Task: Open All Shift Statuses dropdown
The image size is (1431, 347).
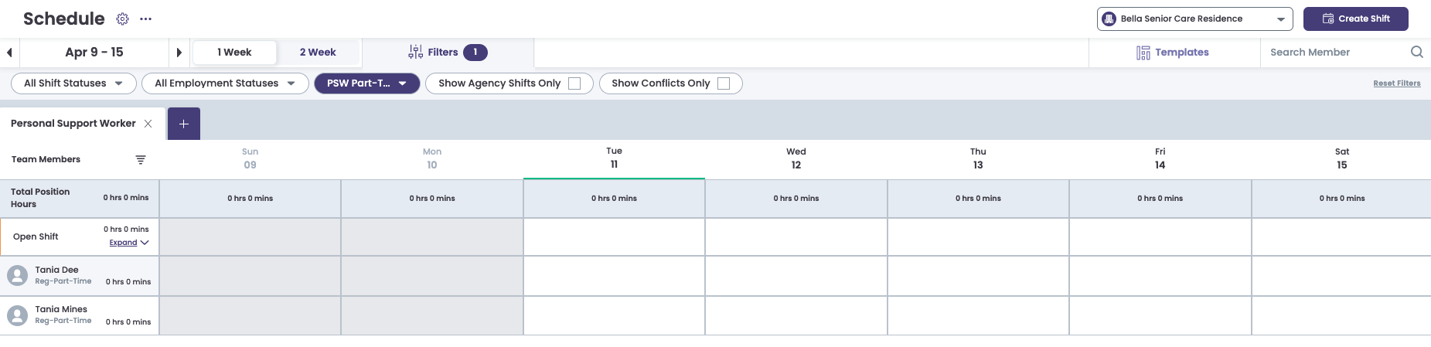Action: [x=73, y=83]
